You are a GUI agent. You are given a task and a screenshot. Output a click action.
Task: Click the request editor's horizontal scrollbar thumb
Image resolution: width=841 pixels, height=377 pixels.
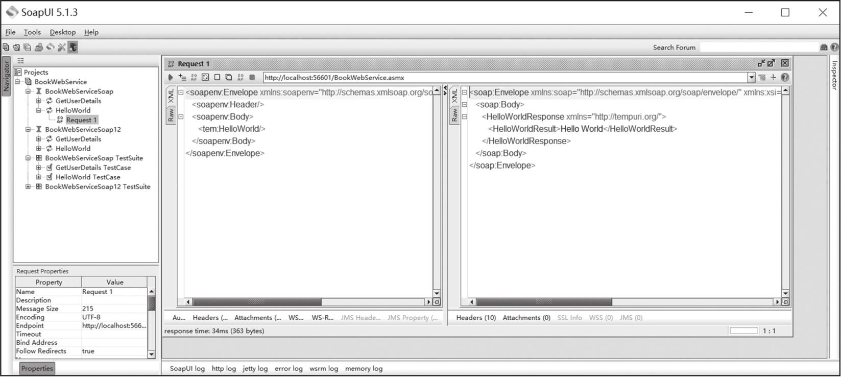[257, 302]
